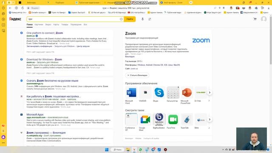Clear the search field with X
Screen dimensions: 272x153
pyautogui.click(x=121, y=19)
